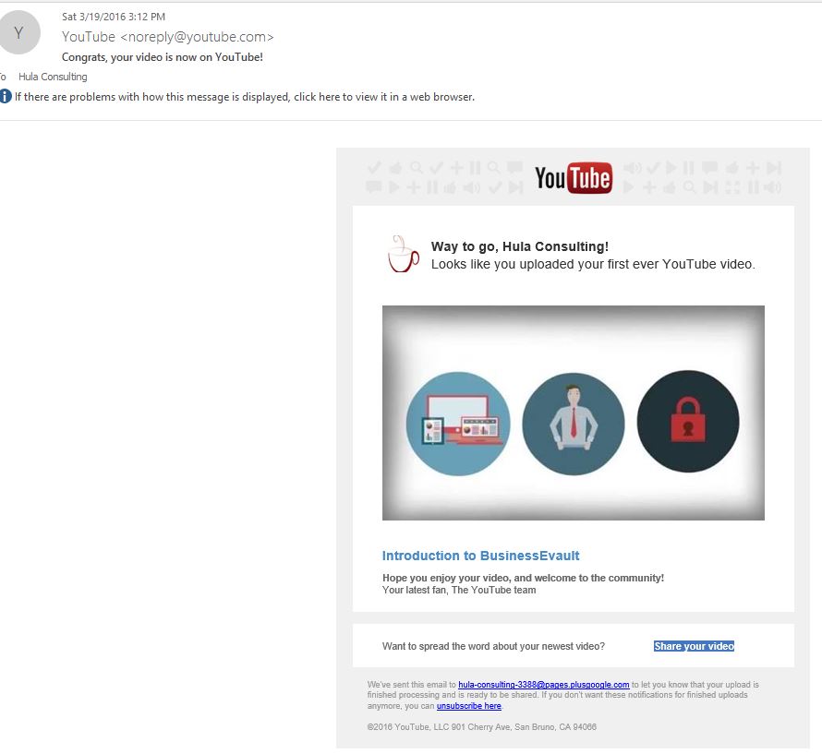
Task: Click the YouTube logo in email header
Action: (x=573, y=177)
